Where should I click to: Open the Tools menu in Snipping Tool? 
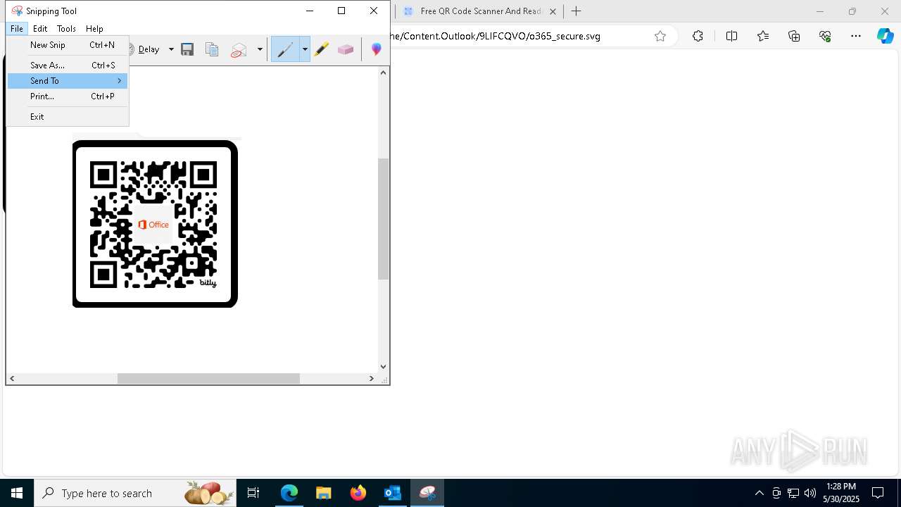tap(66, 29)
